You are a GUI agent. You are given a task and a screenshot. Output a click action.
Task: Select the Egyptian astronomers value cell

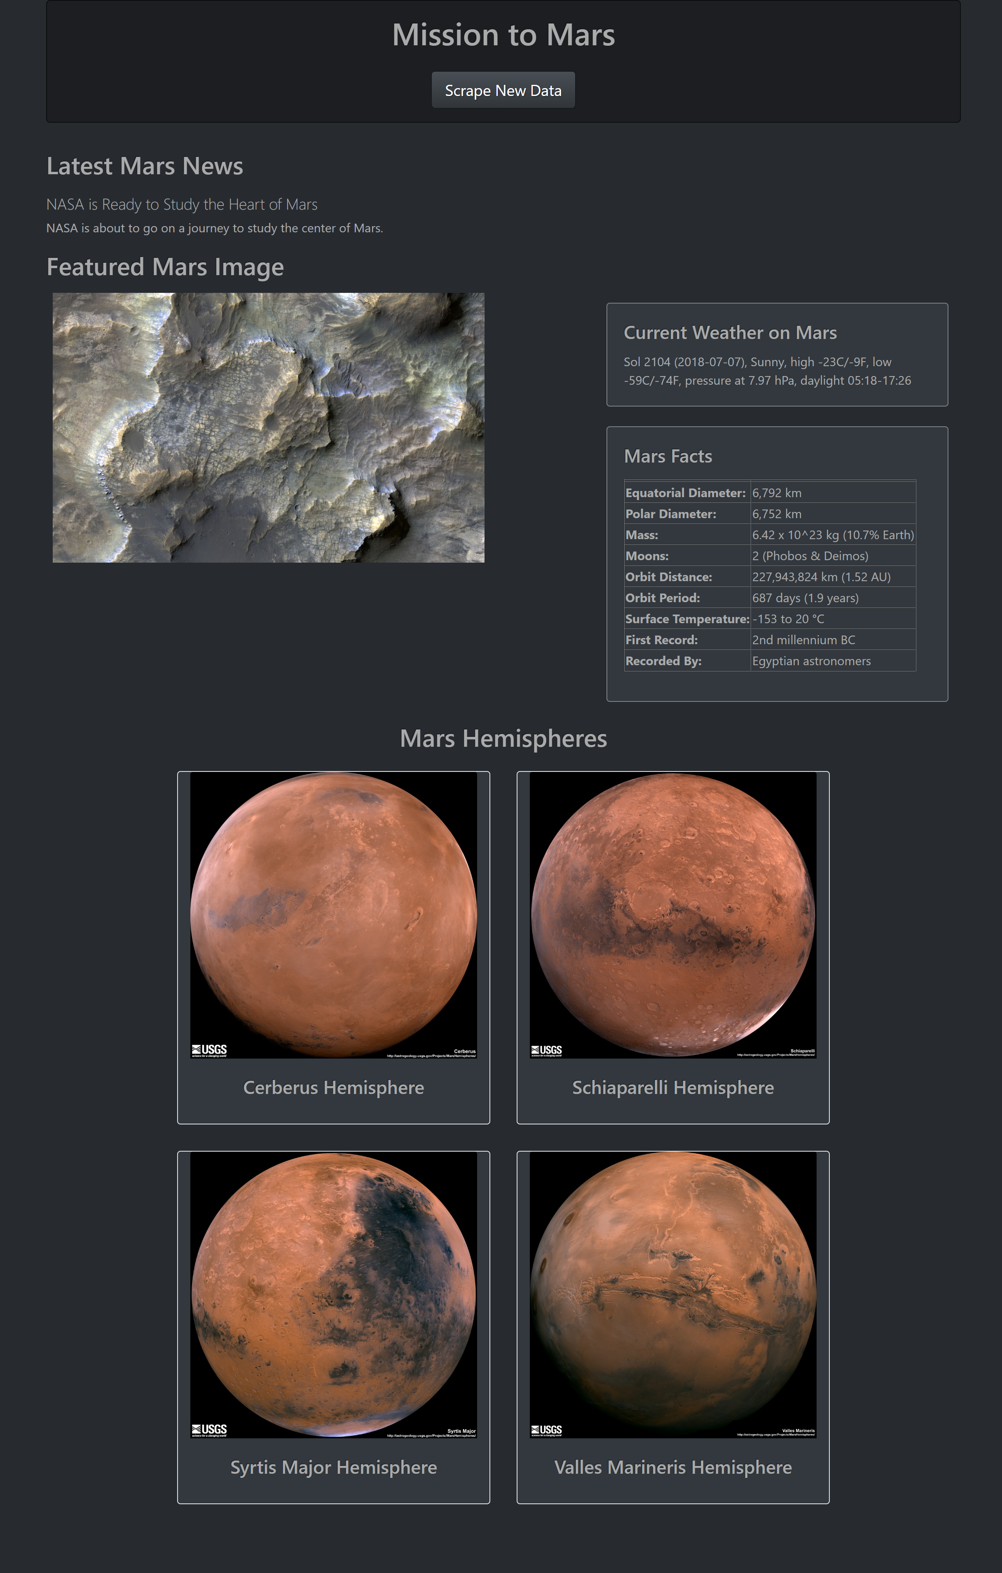[833, 660]
